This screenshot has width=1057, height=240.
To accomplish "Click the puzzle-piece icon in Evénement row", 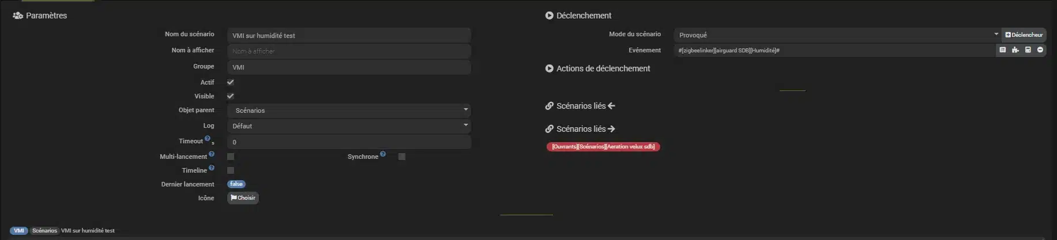I will click(x=1015, y=50).
